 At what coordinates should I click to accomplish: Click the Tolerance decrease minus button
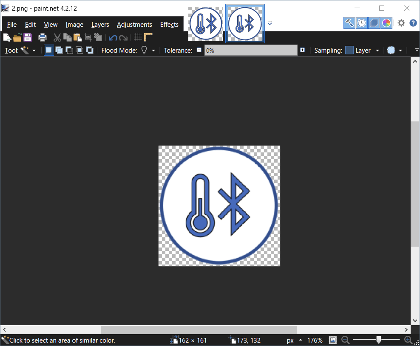199,50
